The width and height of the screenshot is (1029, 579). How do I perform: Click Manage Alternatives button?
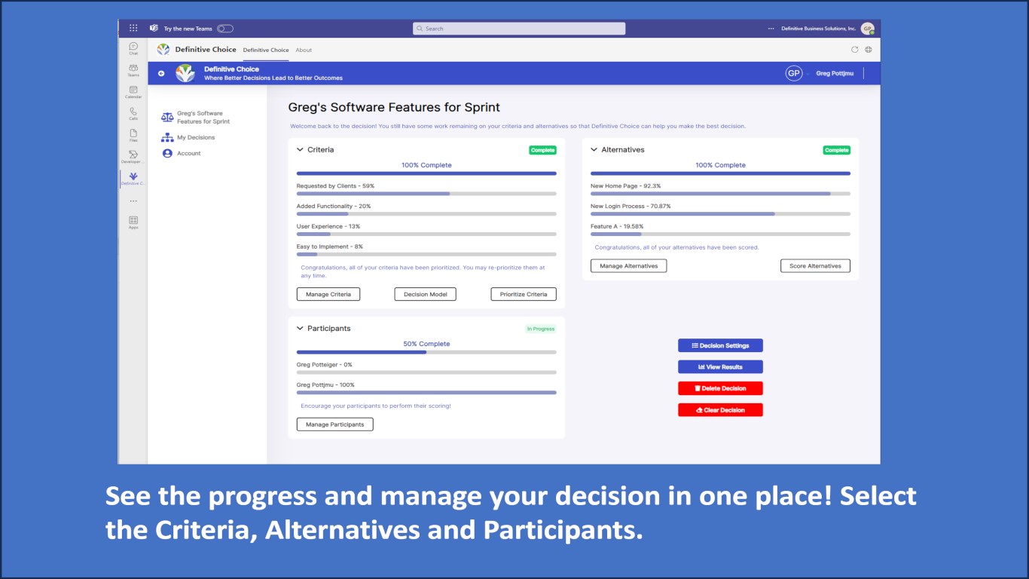tap(628, 266)
